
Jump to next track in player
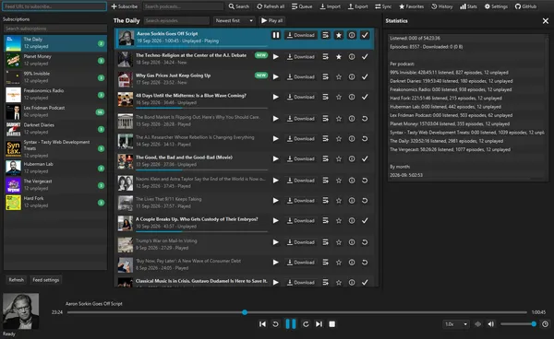point(319,324)
